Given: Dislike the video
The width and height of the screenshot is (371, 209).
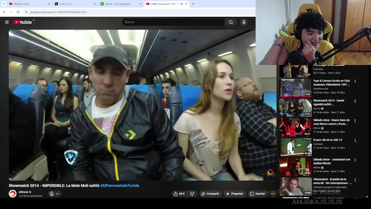Looking at the screenshot, I should pyautogui.click(x=192, y=194).
